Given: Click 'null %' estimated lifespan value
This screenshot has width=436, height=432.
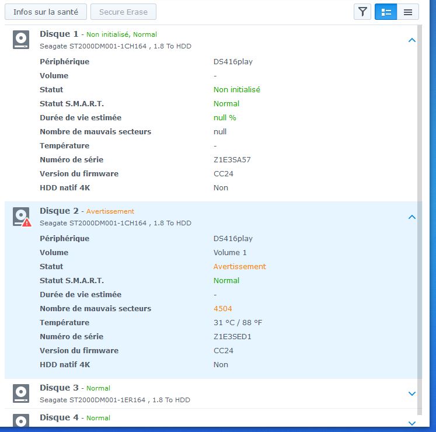Looking at the screenshot, I should coord(225,118).
